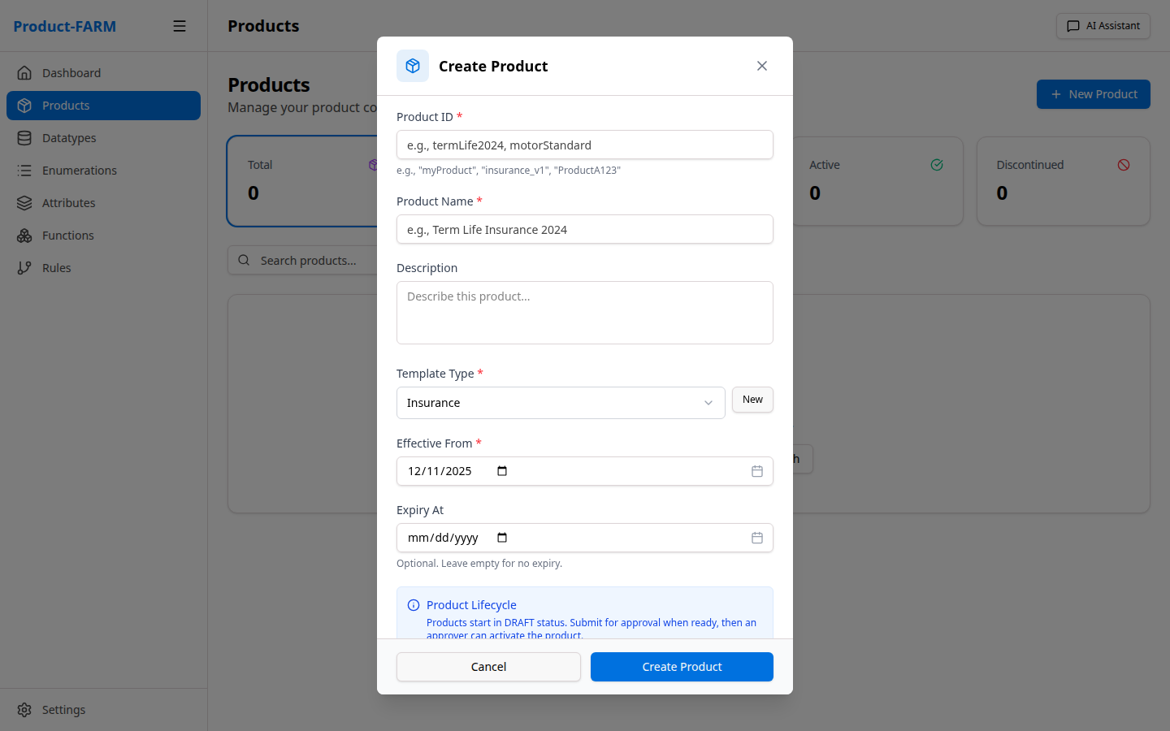Select the Dashboard home icon
The image size is (1170, 731).
coord(25,72)
